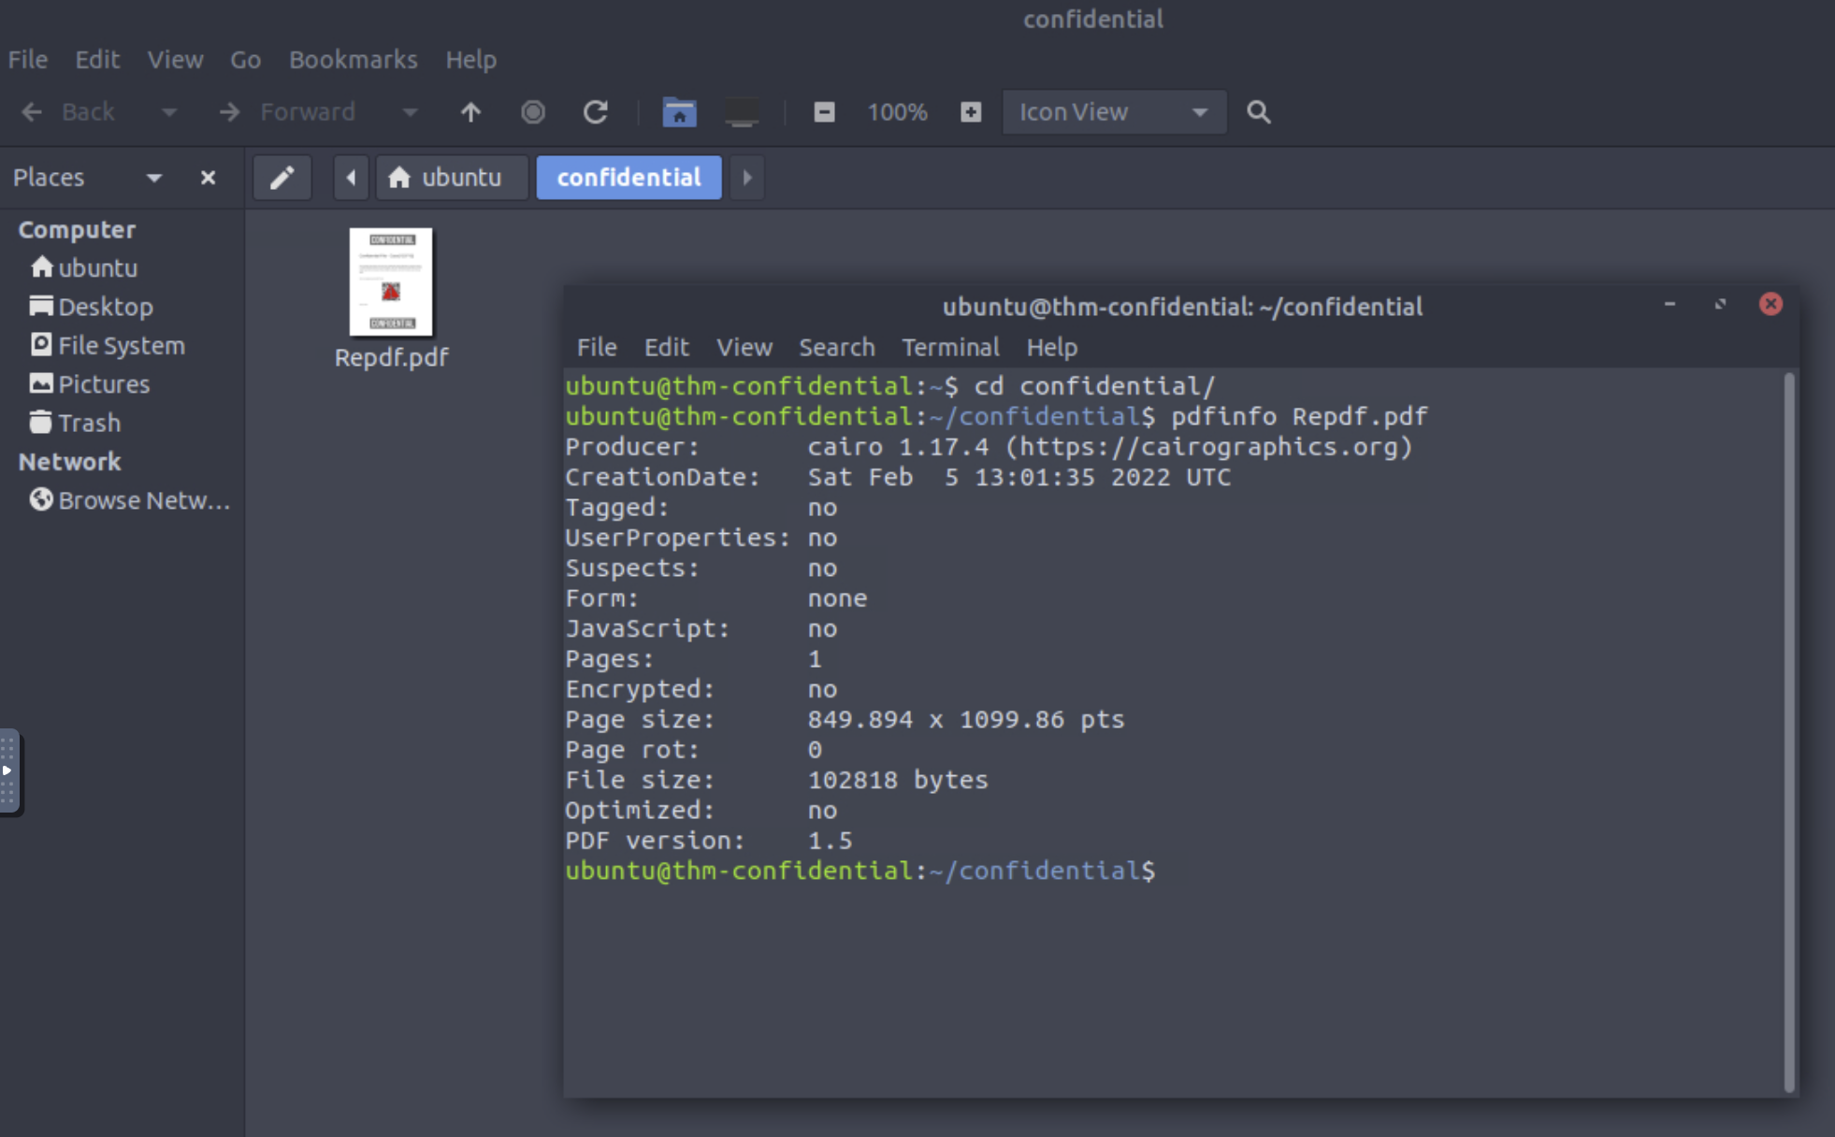This screenshot has width=1835, height=1137.
Task: Open the Terminal menu in terminal window
Action: point(950,348)
